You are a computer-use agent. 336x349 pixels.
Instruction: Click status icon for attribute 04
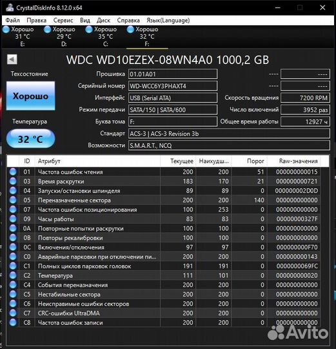coord(13,191)
